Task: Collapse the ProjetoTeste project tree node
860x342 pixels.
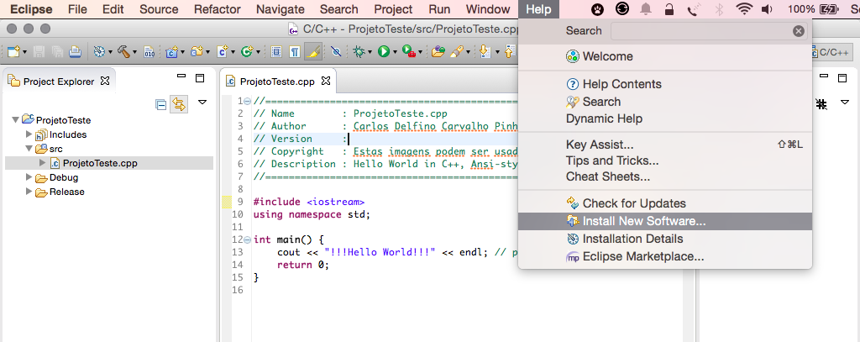Action: [x=15, y=120]
